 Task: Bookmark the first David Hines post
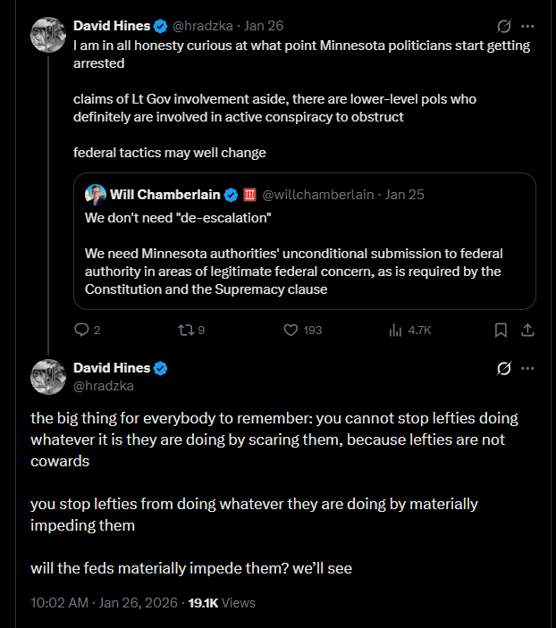pyautogui.click(x=501, y=330)
